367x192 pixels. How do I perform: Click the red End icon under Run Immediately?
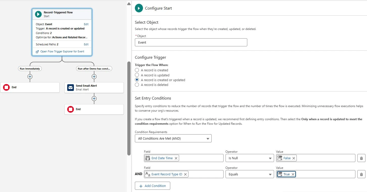pos(6,87)
